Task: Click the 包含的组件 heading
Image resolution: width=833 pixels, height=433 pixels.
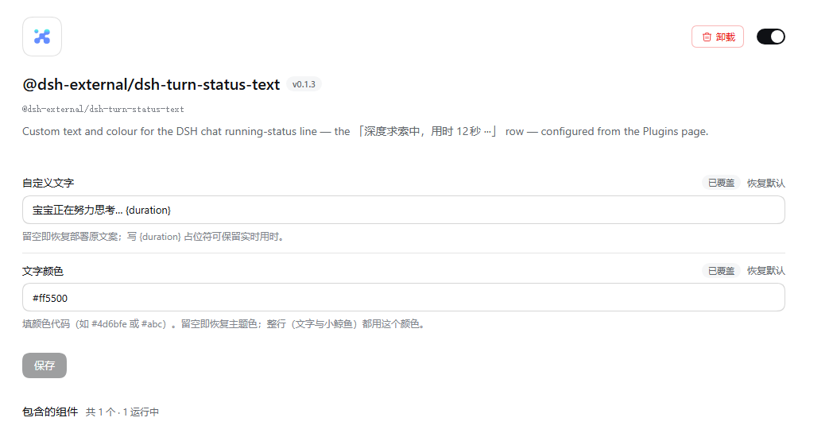Action: click(x=50, y=412)
